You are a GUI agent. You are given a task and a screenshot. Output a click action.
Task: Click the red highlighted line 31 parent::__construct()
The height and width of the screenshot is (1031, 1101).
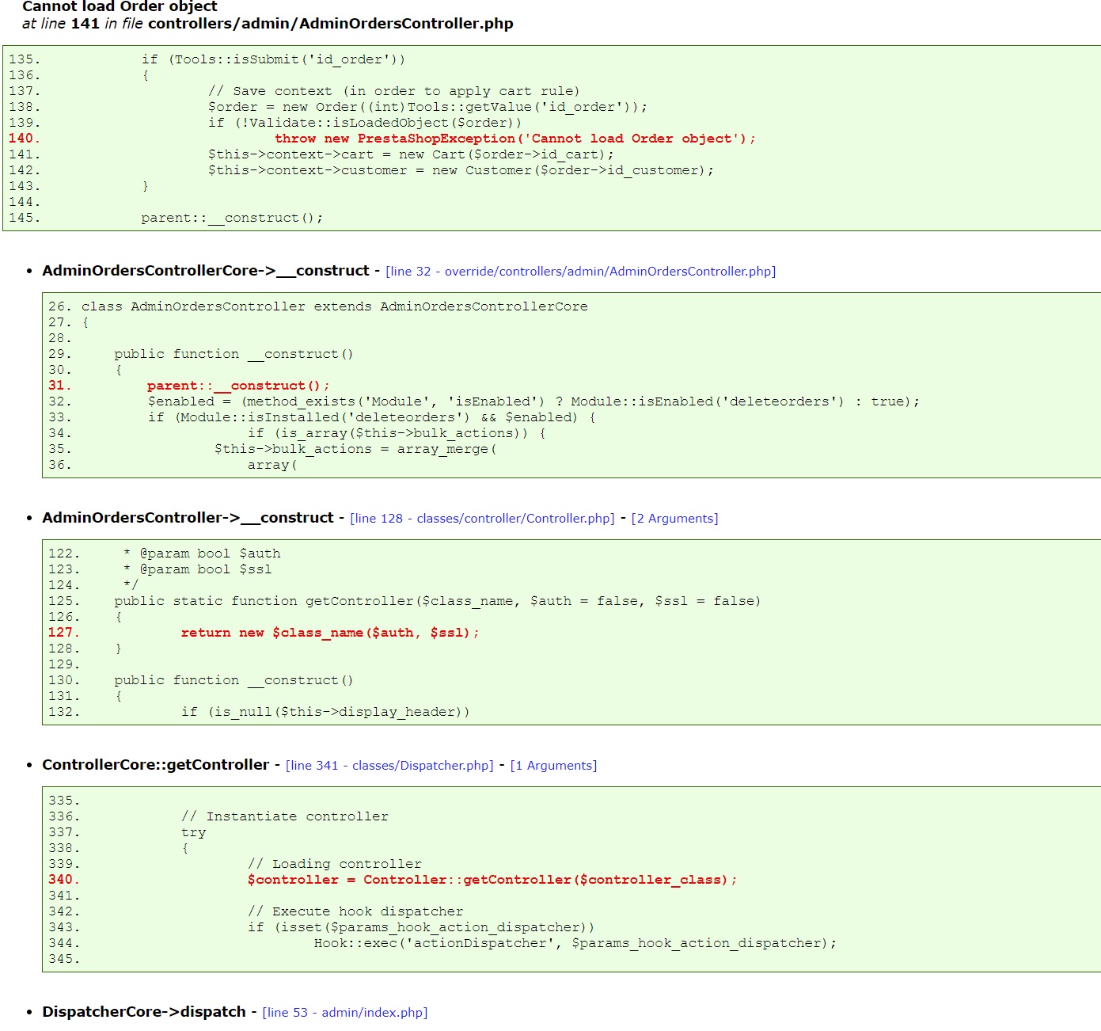[237, 386]
